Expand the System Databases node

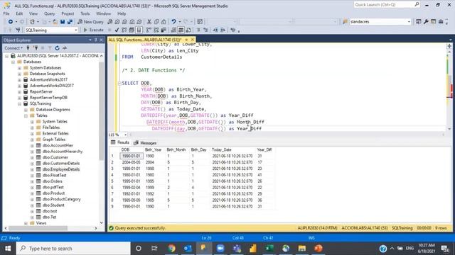click(x=19, y=68)
